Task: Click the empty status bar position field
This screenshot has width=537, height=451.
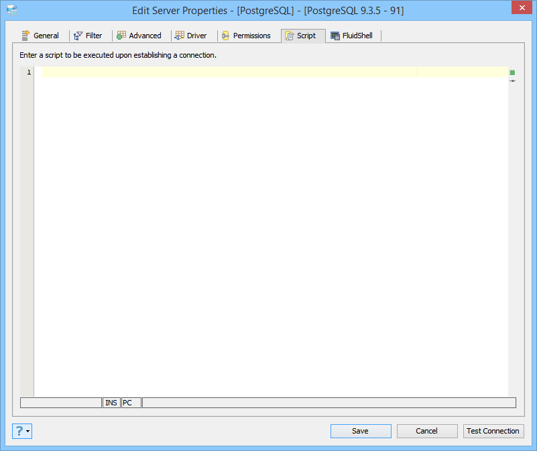Action: pyautogui.click(x=61, y=403)
